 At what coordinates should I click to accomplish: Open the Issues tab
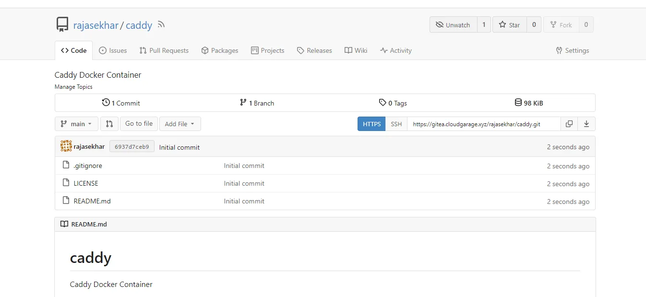(x=113, y=50)
